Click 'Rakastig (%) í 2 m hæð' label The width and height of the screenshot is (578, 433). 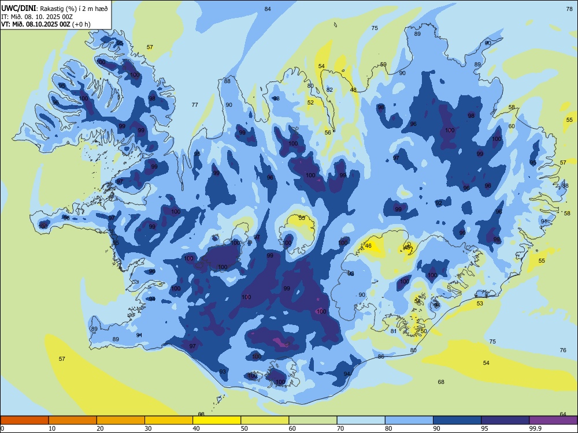pyautogui.click(x=74, y=9)
